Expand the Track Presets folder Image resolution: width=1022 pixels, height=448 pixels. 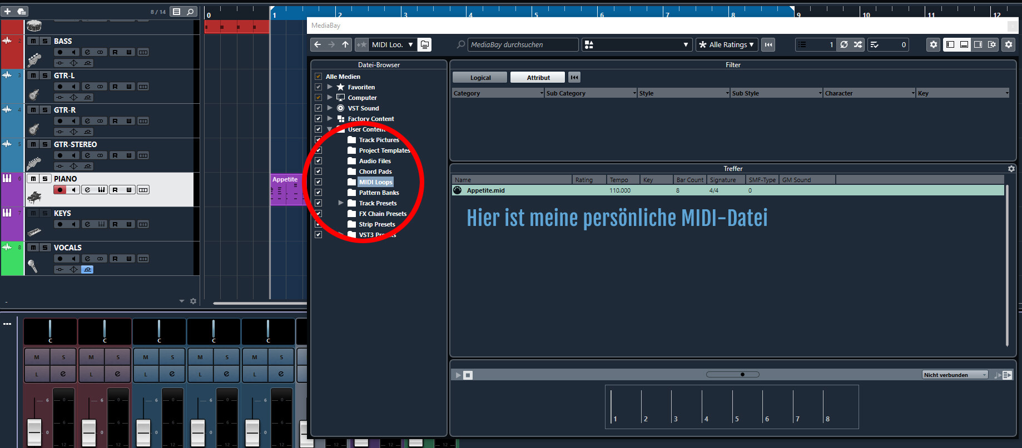coord(341,203)
